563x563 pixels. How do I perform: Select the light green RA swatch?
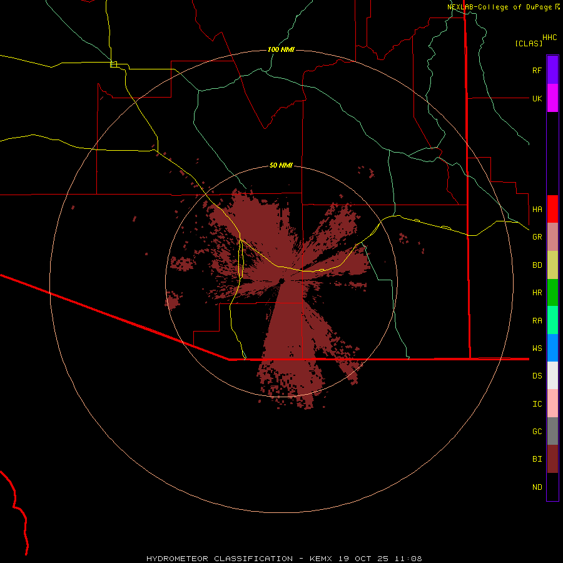coord(552,320)
